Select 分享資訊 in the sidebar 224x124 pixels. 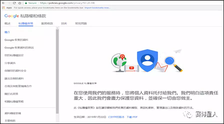click(10, 63)
